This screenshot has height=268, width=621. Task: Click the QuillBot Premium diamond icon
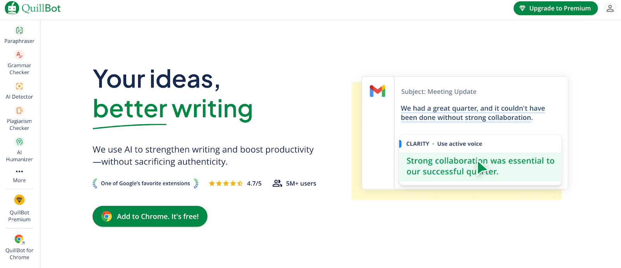19,200
